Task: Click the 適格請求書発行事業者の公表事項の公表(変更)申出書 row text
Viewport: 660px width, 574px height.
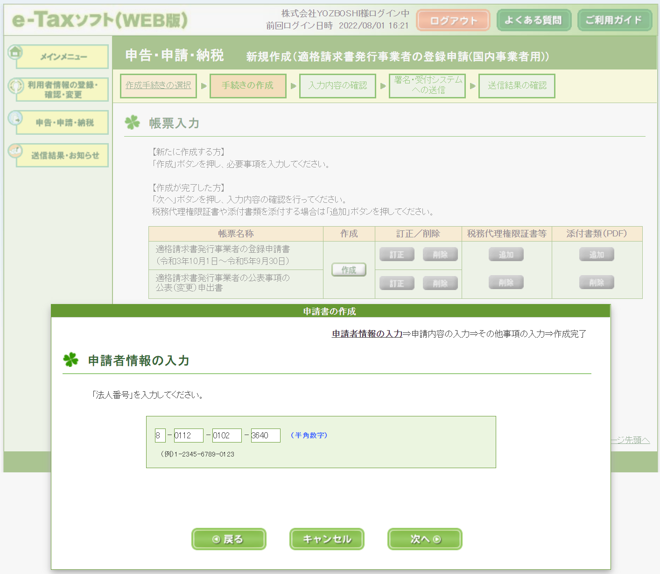Action: tap(223, 283)
